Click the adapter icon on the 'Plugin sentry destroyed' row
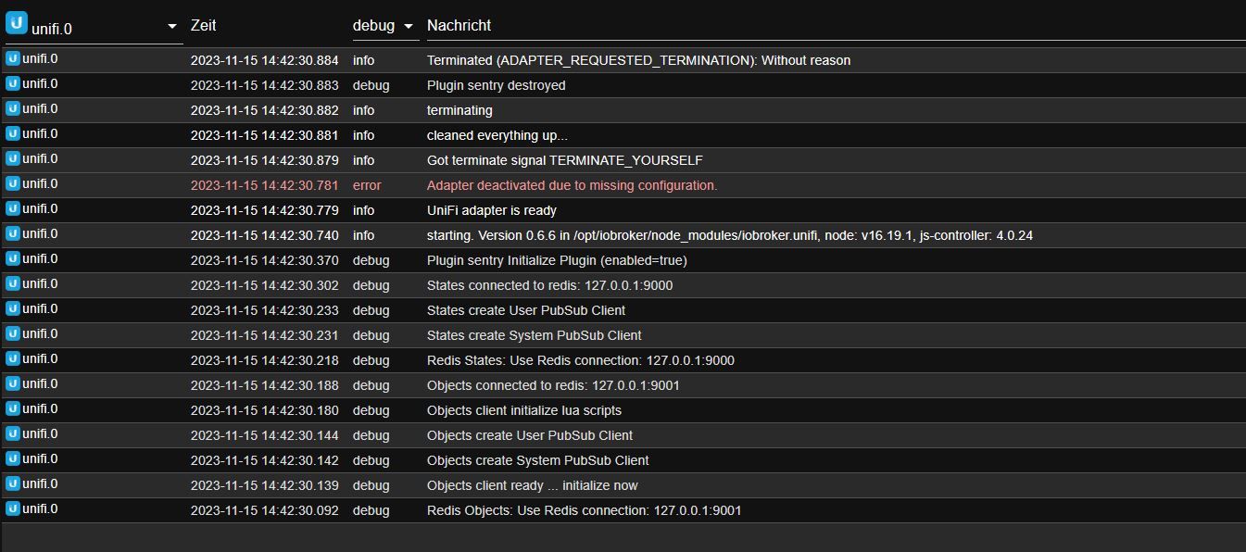The height and width of the screenshot is (552, 1246). pos(13,84)
